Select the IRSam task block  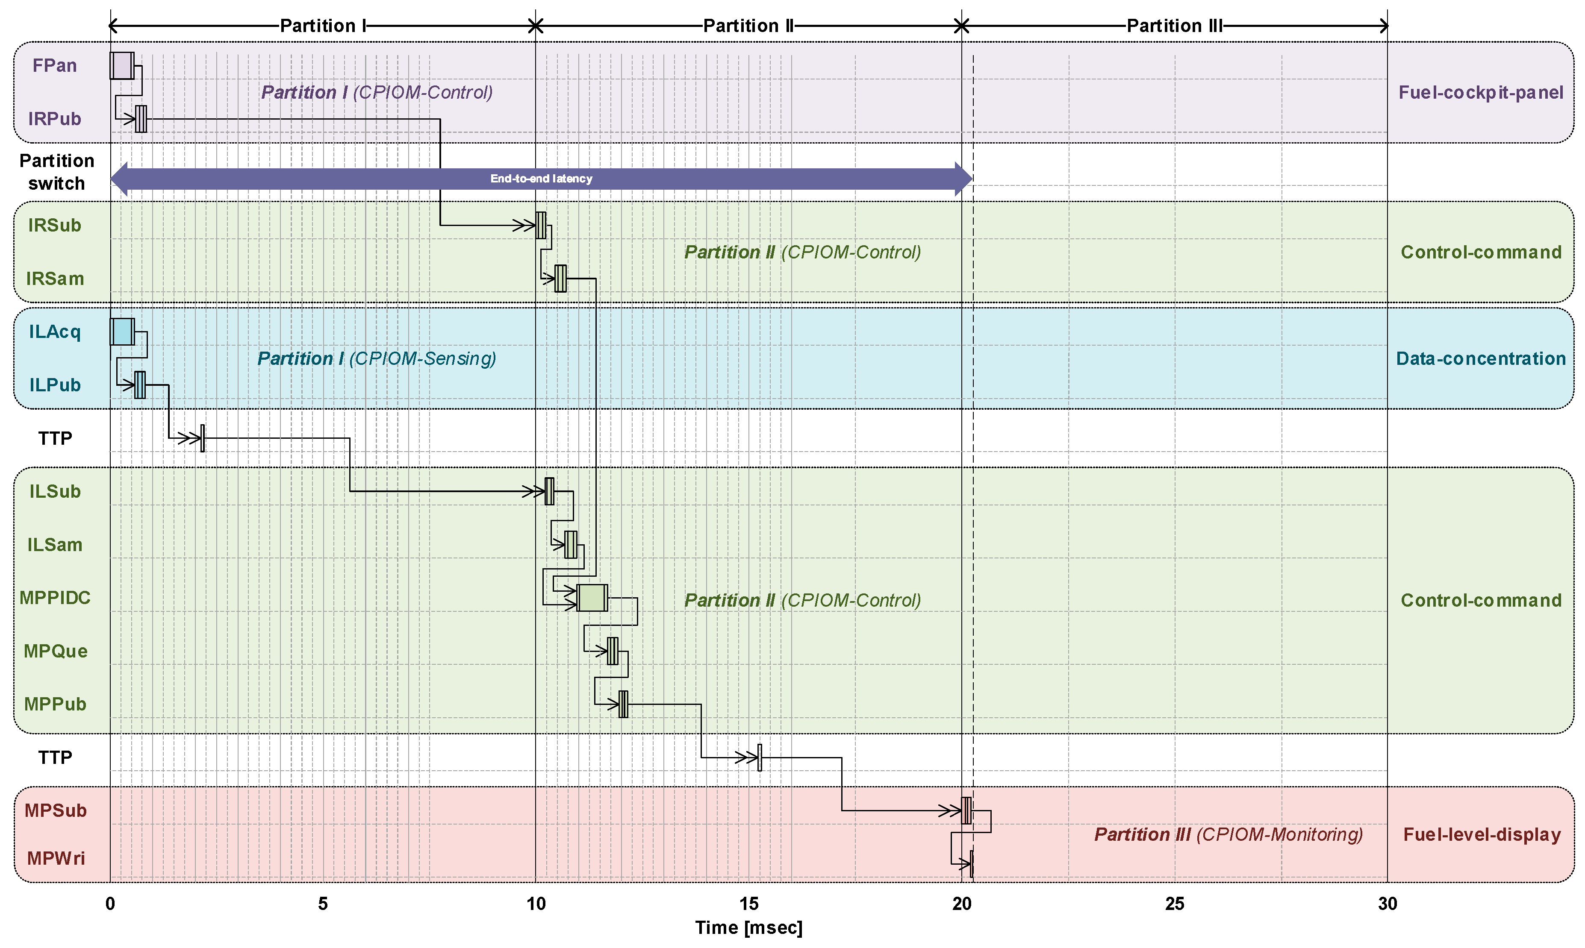pos(560,279)
